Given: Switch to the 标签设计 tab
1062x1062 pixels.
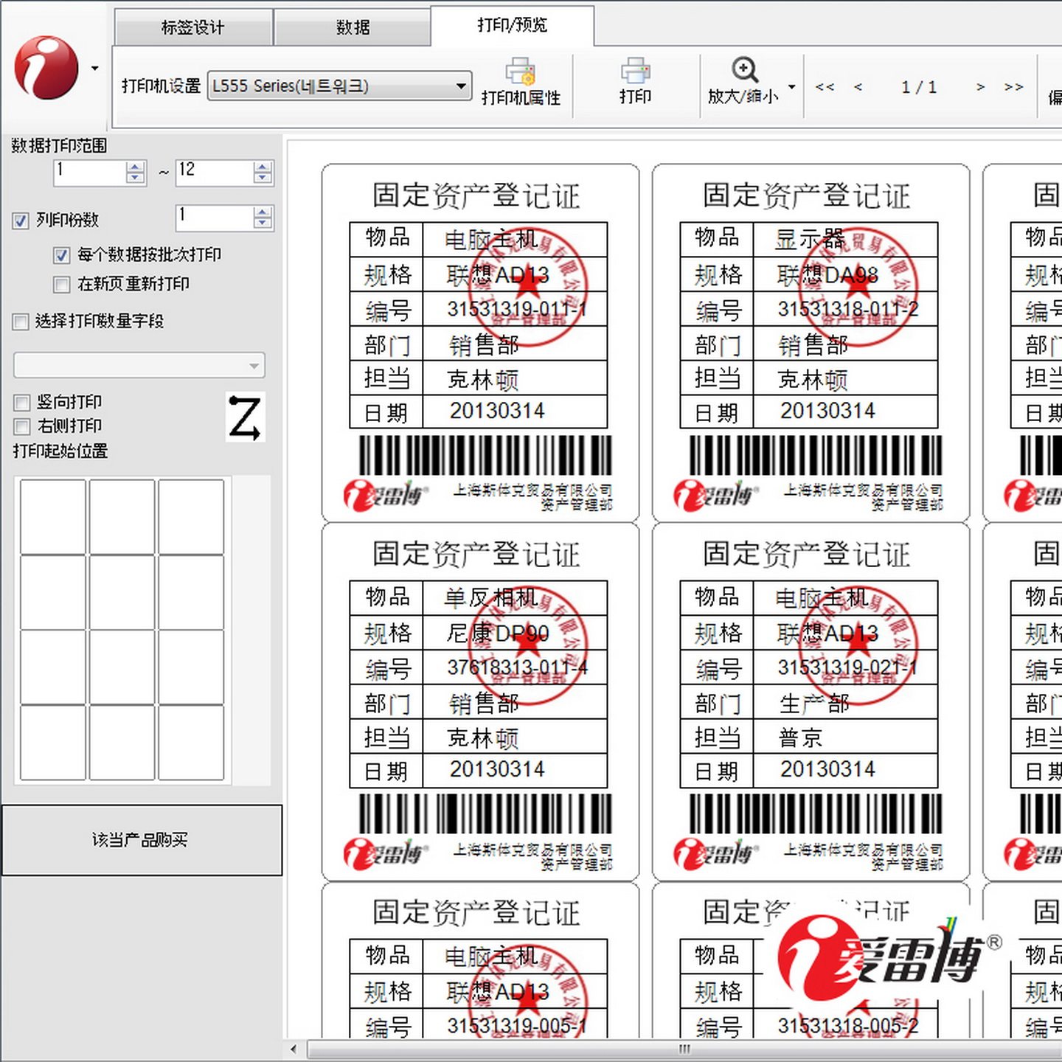Looking at the screenshot, I should click(193, 28).
